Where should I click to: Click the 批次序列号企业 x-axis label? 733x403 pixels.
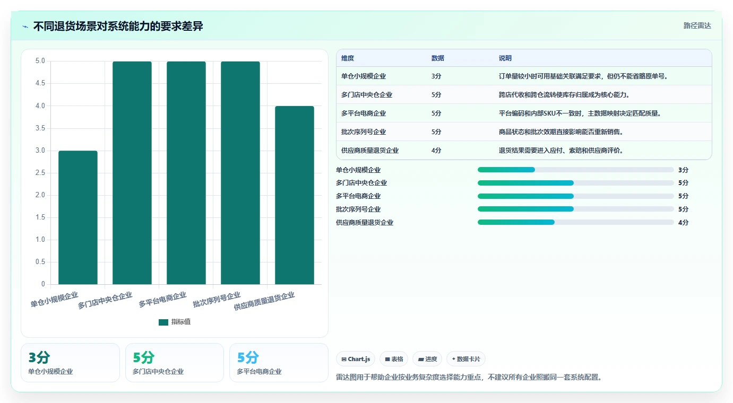coord(217,300)
